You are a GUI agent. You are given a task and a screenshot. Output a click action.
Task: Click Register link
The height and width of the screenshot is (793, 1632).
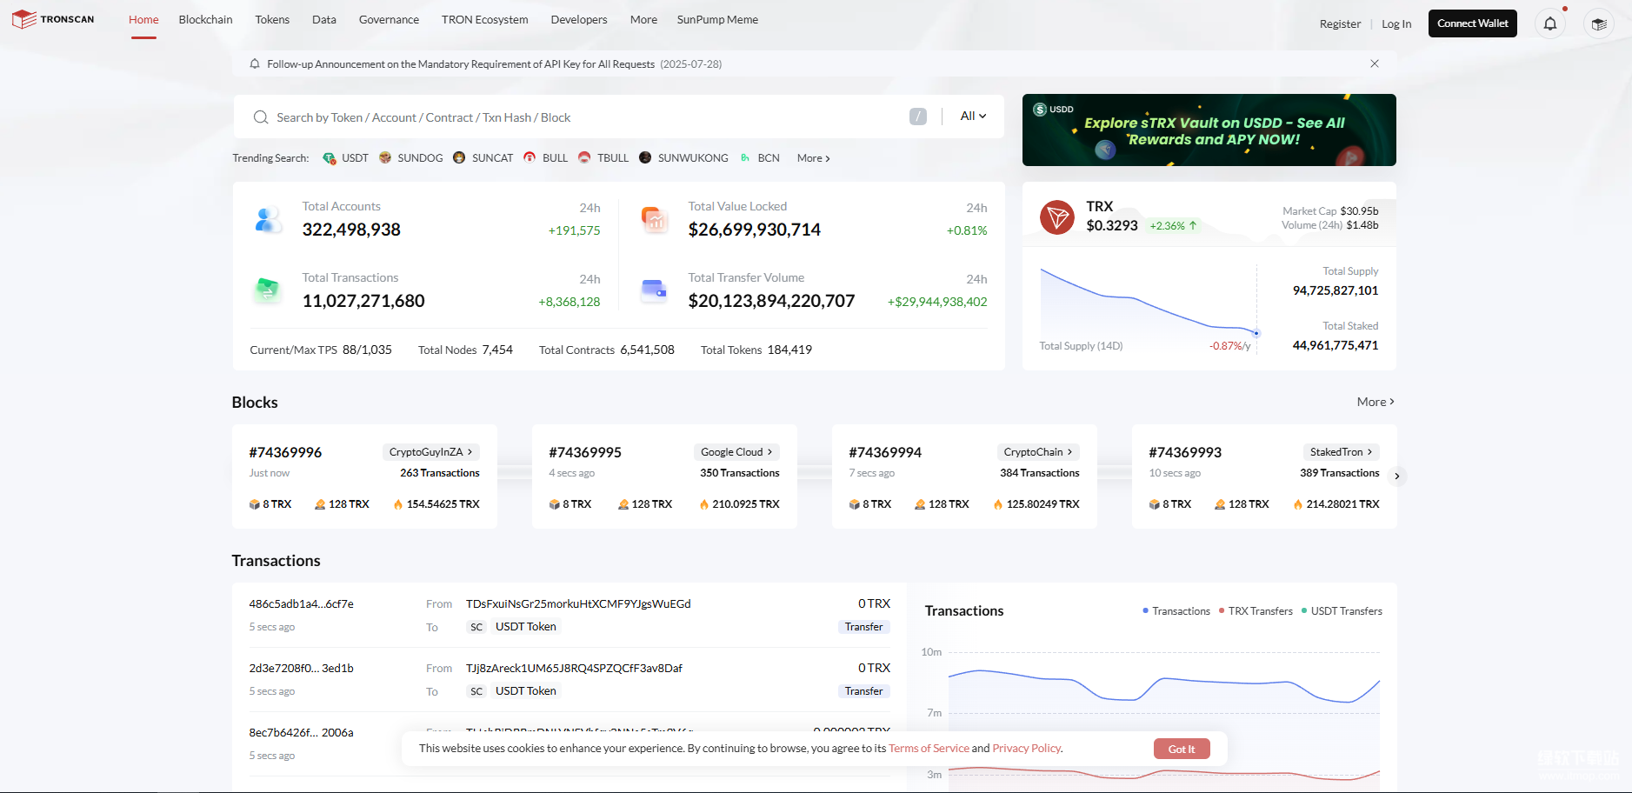[1340, 24]
